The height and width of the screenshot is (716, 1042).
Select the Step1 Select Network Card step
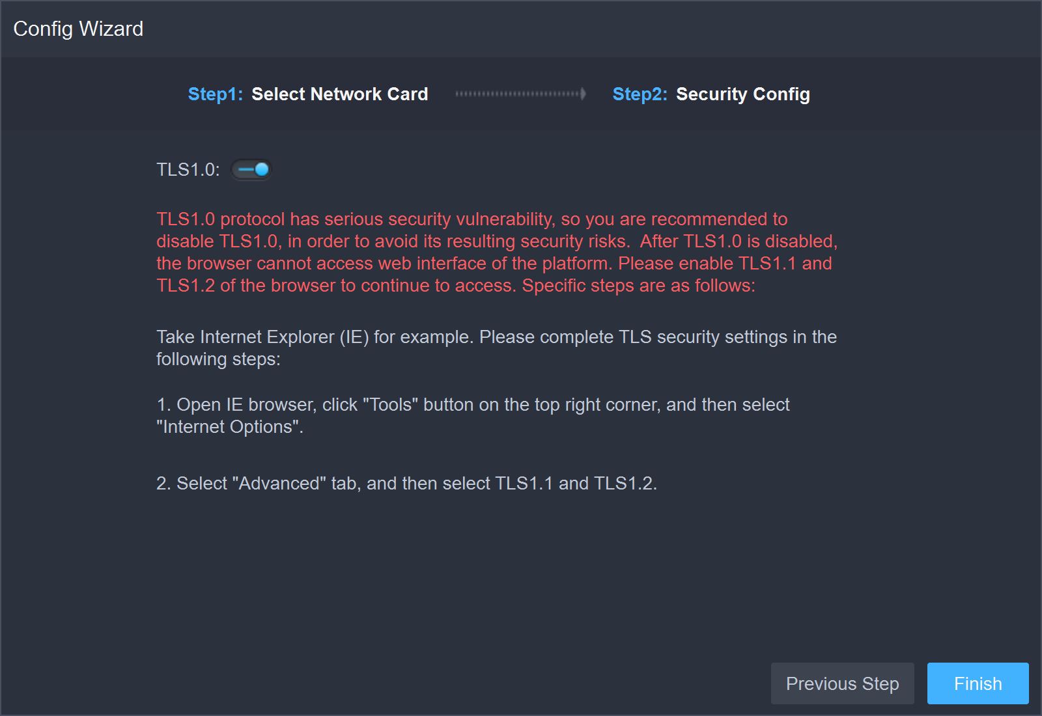pos(307,94)
